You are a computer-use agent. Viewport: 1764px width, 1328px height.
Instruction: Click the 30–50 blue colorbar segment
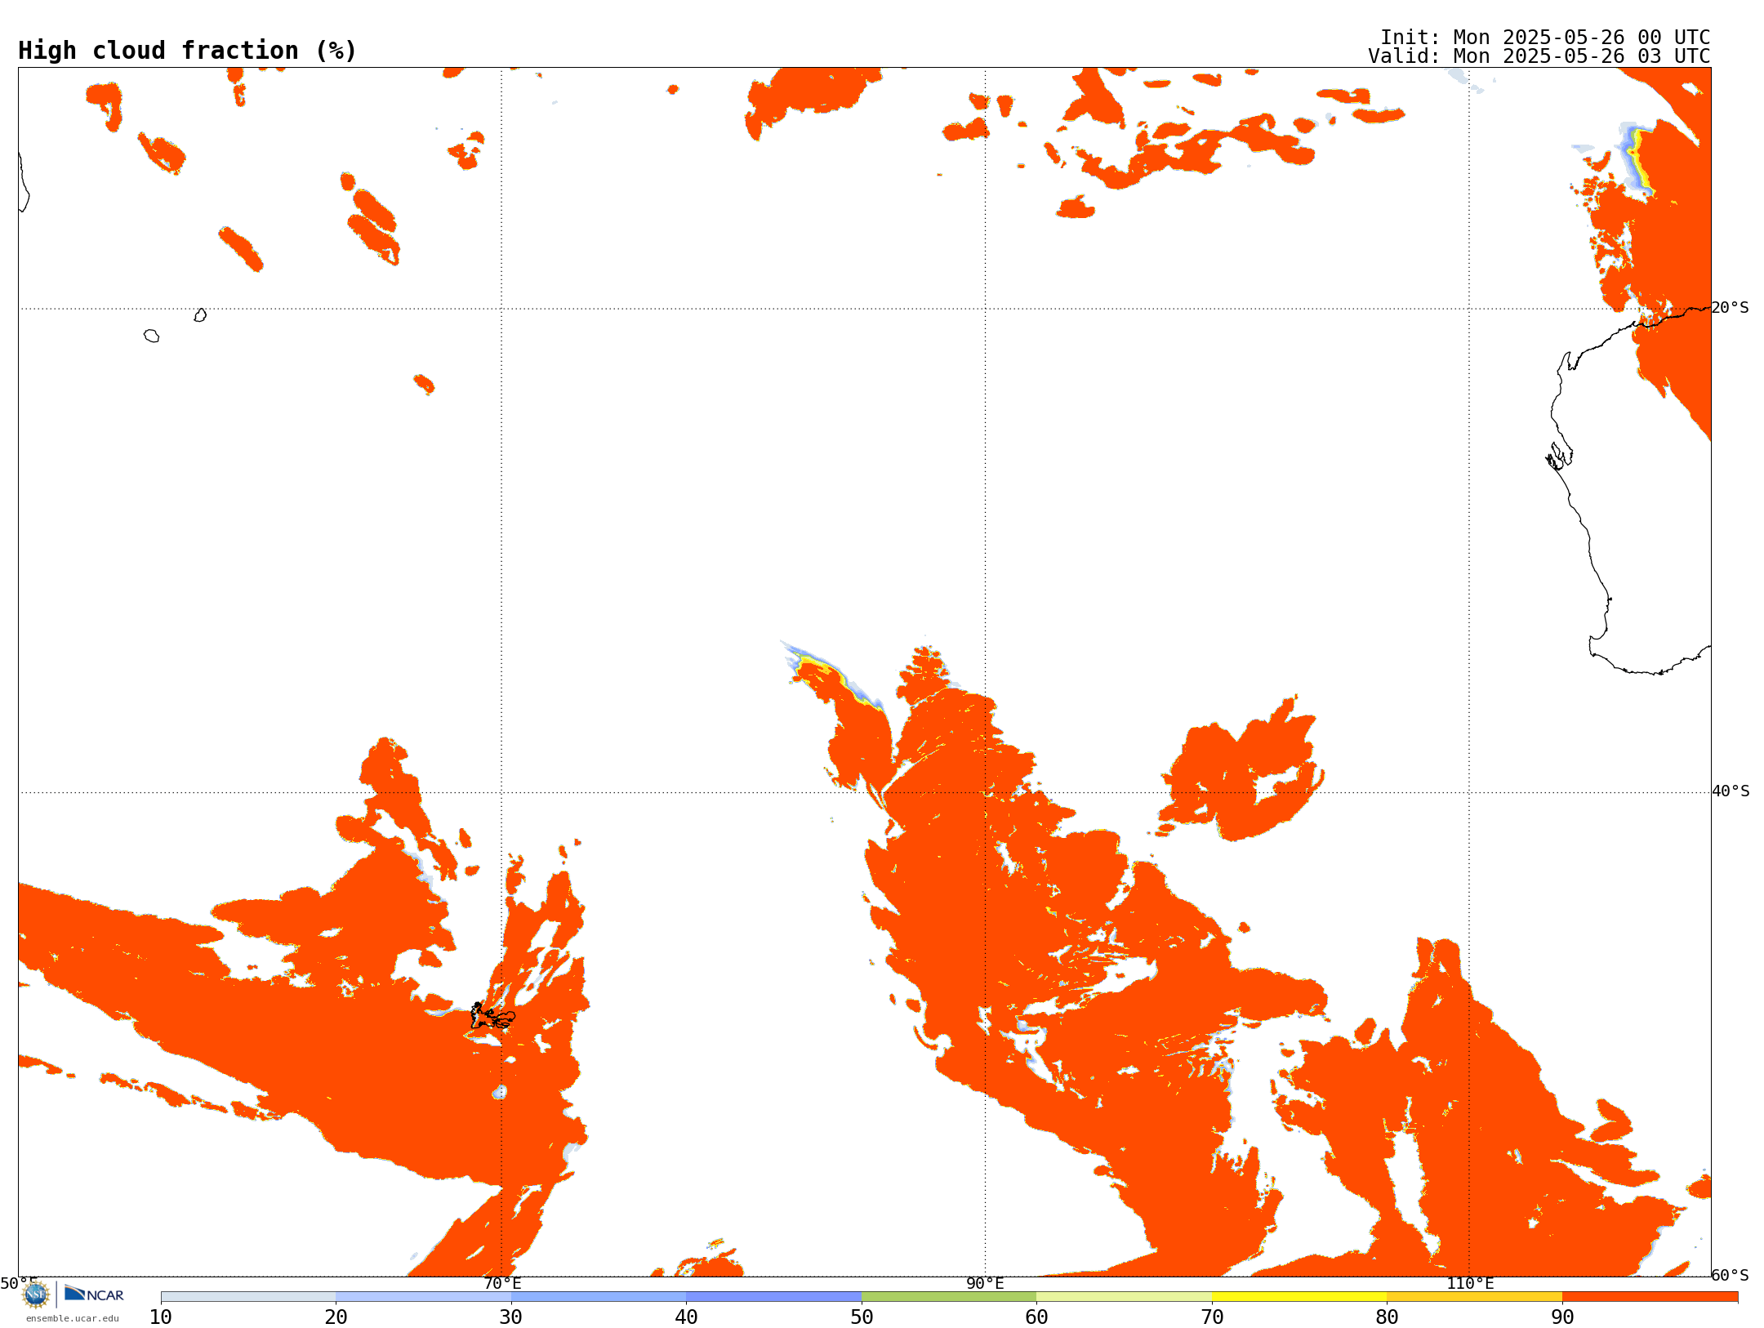pyautogui.click(x=686, y=1297)
